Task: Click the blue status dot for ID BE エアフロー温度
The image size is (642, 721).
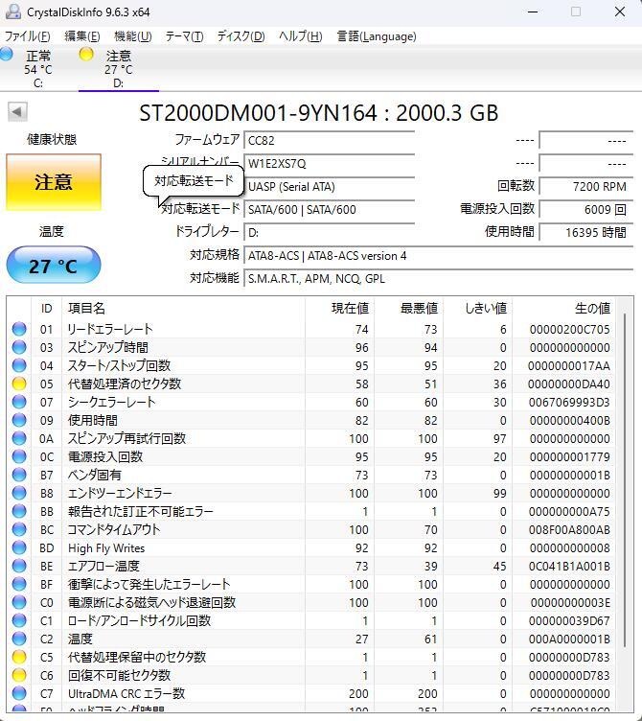Action: click(19, 566)
